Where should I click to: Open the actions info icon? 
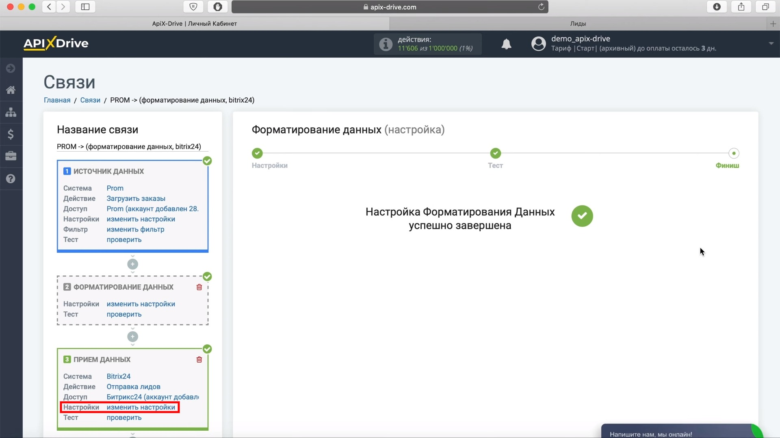pyautogui.click(x=386, y=44)
